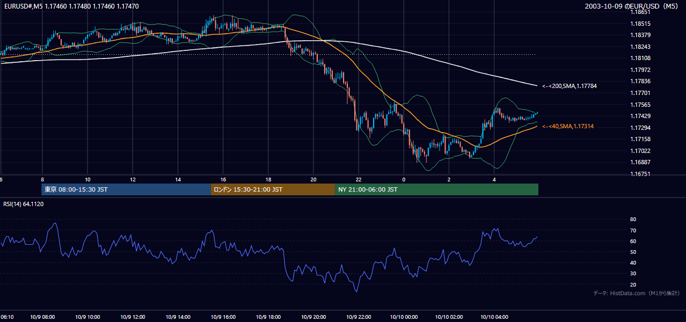
Task: Click price axis label 1.17972
Action: (641, 70)
